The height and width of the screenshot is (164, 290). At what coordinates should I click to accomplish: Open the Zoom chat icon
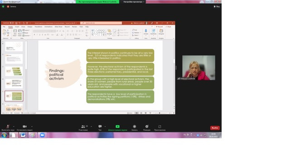pos(100,127)
